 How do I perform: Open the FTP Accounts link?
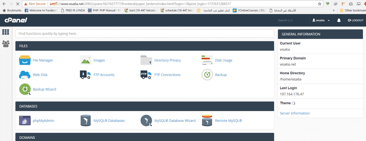tap(104, 74)
